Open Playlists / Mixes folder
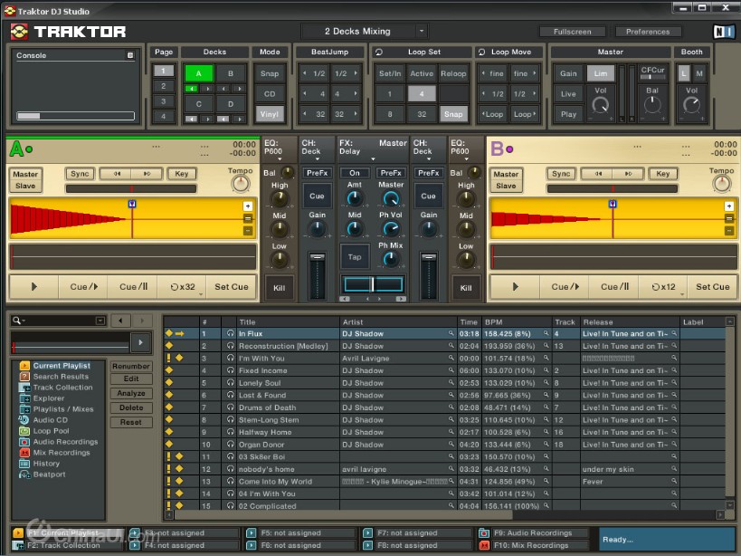Screen dimensions: 741x556 [x=63, y=409]
